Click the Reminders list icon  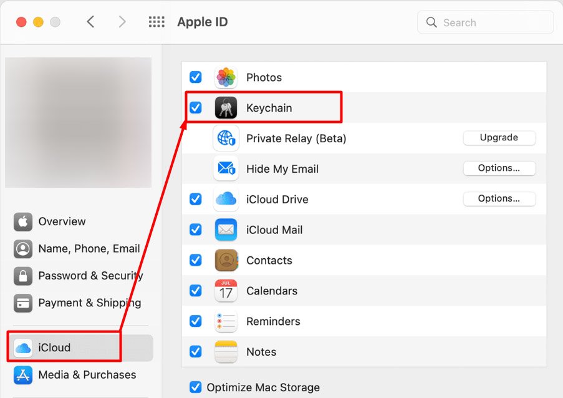pyautogui.click(x=226, y=321)
